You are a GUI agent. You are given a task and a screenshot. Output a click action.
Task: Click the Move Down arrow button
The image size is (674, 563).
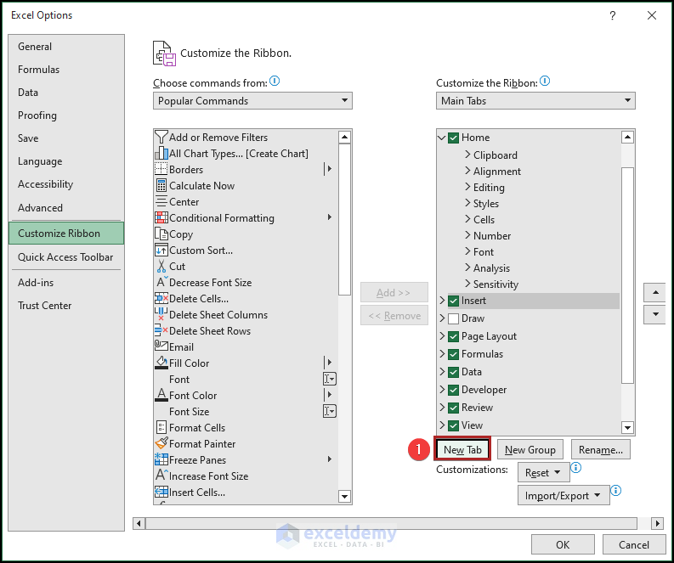[655, 314]
